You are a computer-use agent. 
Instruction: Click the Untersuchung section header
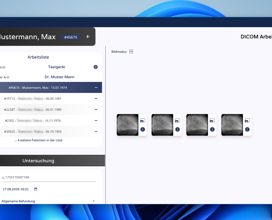tap(39, 160)
